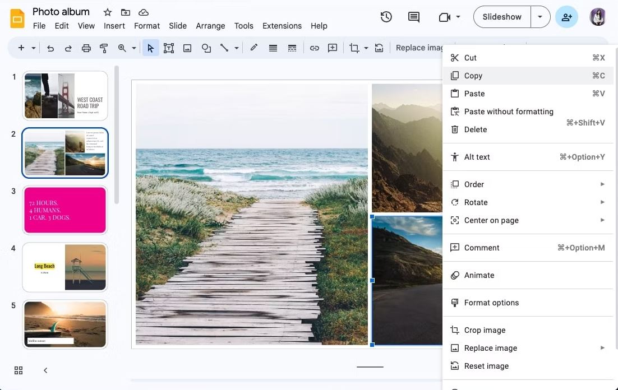Image resolution: width=618 pixels, height=390 pixels.
Task: Start the Slideshow
Action: click(x=502, y=17)
